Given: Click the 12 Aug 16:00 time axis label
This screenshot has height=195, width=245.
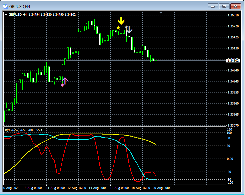Looking at the screenshot, I should click(76, 188).
